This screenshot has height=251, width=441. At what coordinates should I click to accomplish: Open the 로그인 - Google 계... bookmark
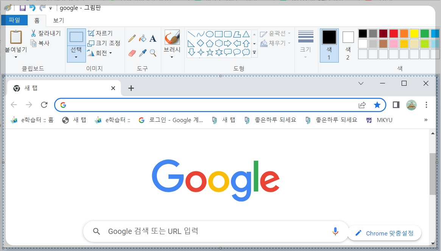(171, 120)
